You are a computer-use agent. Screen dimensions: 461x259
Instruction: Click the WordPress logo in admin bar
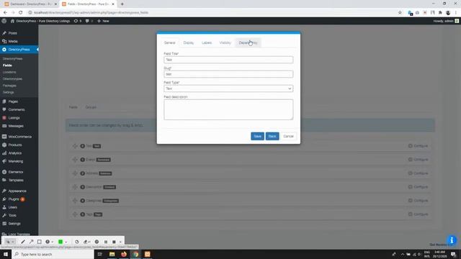[x=4, y=21]
